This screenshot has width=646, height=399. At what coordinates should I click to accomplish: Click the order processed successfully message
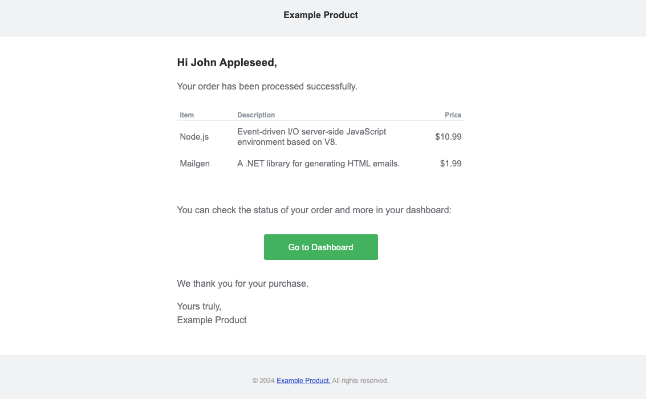pyautogui.click(x=267, y=87)
